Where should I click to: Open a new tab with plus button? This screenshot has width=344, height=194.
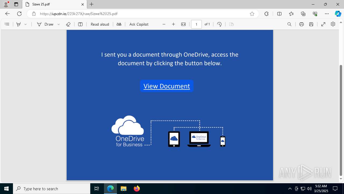pos(92,4)
